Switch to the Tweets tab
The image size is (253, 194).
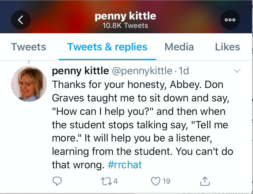tap(28, 47)
